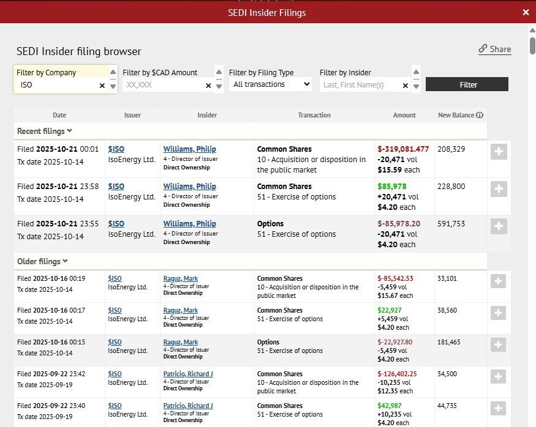Open Patricio, Richard J insider link
The image size is (536, 427).
188,374
